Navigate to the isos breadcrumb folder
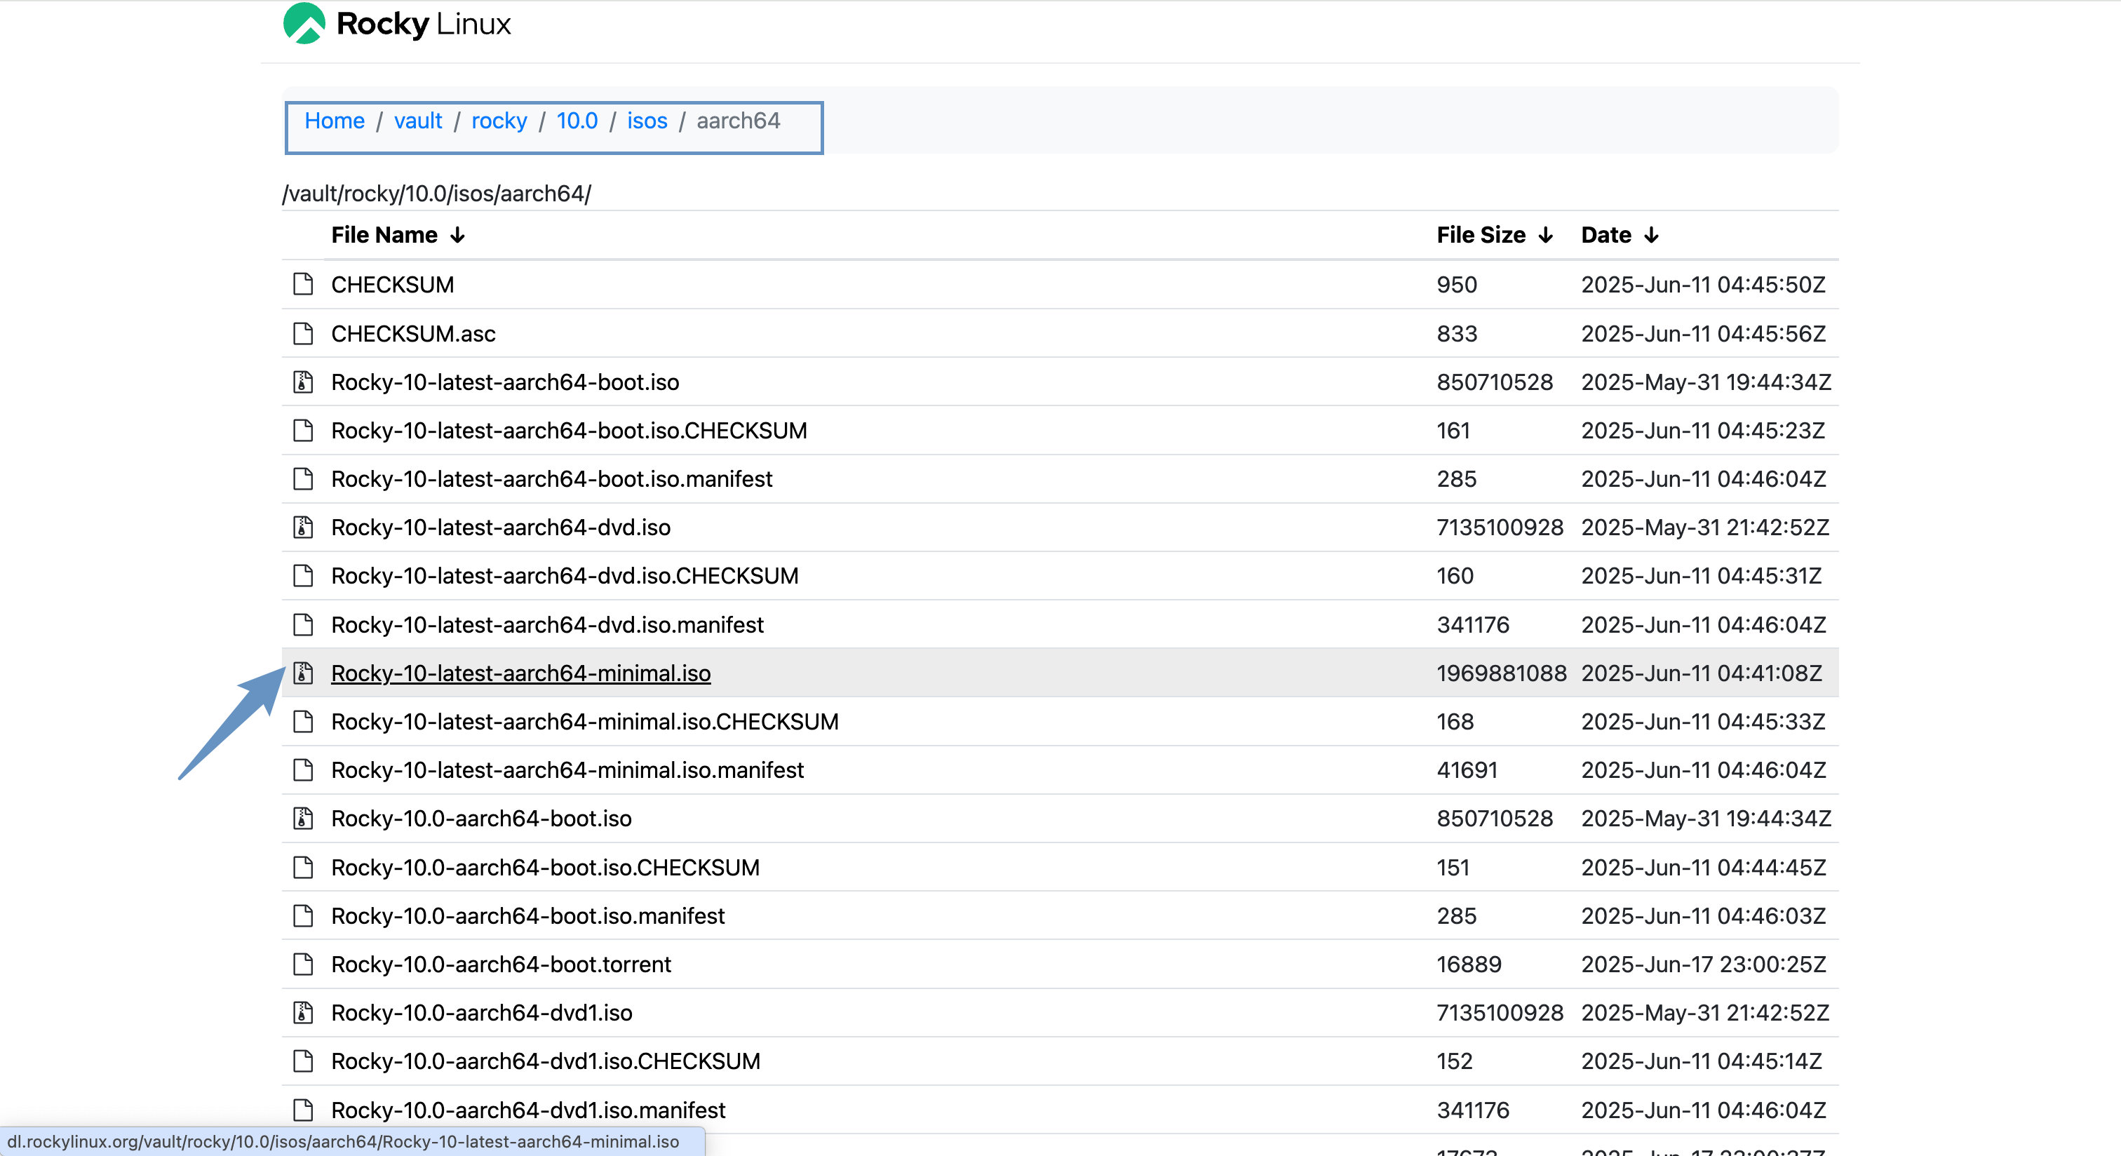Image resolution: width=2121 pixels, height=1156 pixels. point(647,121)
